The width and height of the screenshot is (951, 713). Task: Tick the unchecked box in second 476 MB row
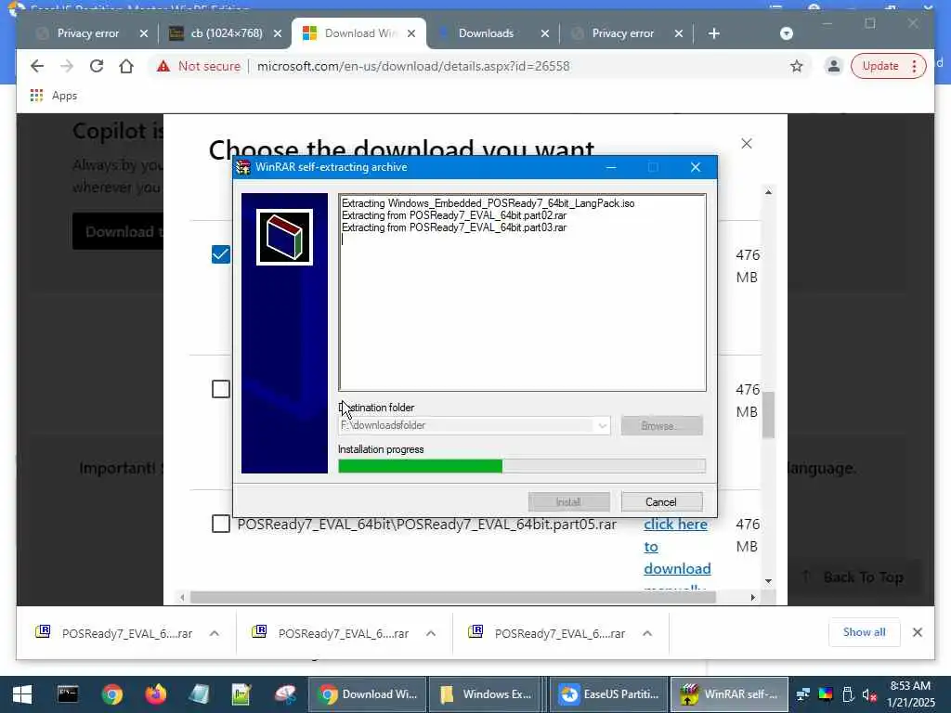click(221, 389)
